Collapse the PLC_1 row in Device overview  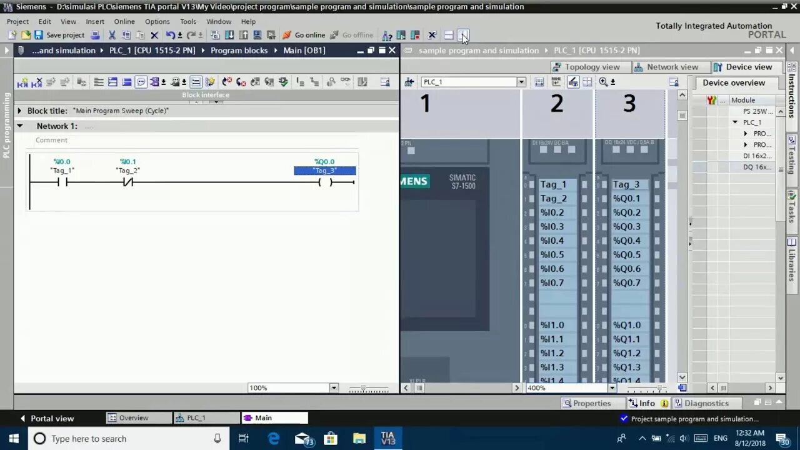pos(736,122)
